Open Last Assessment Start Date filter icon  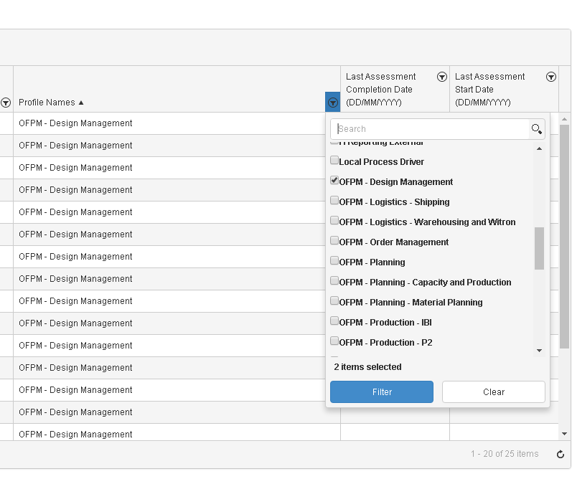551,77
